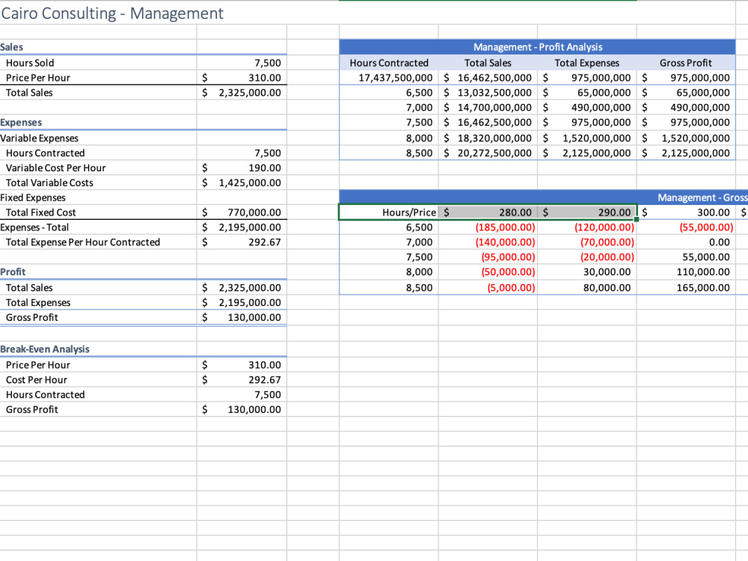Click the 55,000.00 positive profit cell
The height and width of the screenshot is (561, 748).
pos(686,257)
